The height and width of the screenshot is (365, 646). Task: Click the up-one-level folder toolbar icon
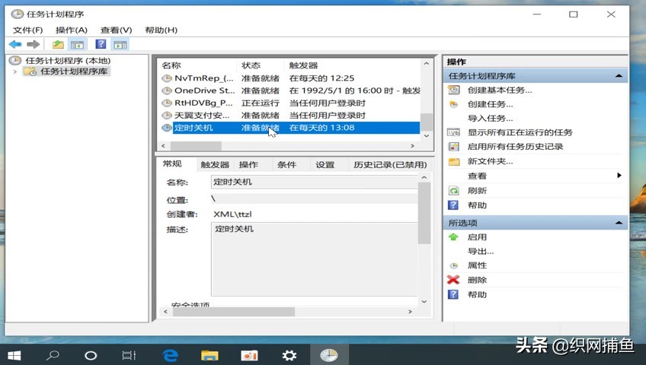coord(58,44)
